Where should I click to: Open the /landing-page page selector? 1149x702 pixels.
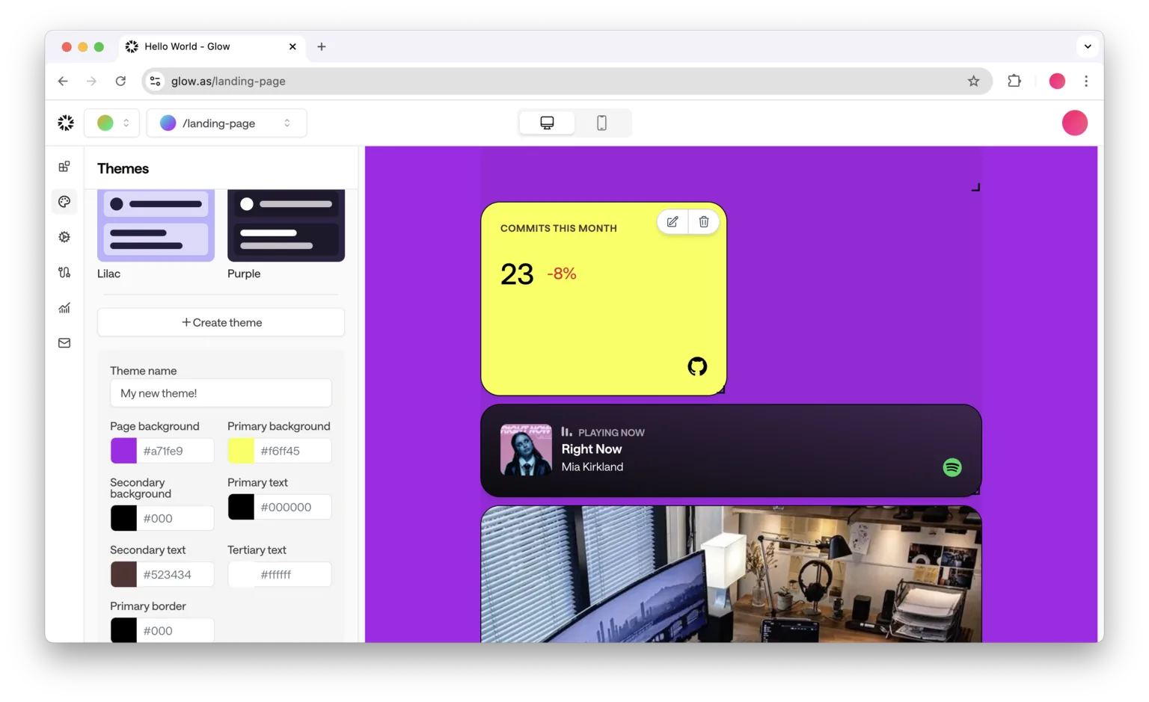pos(227,123)
